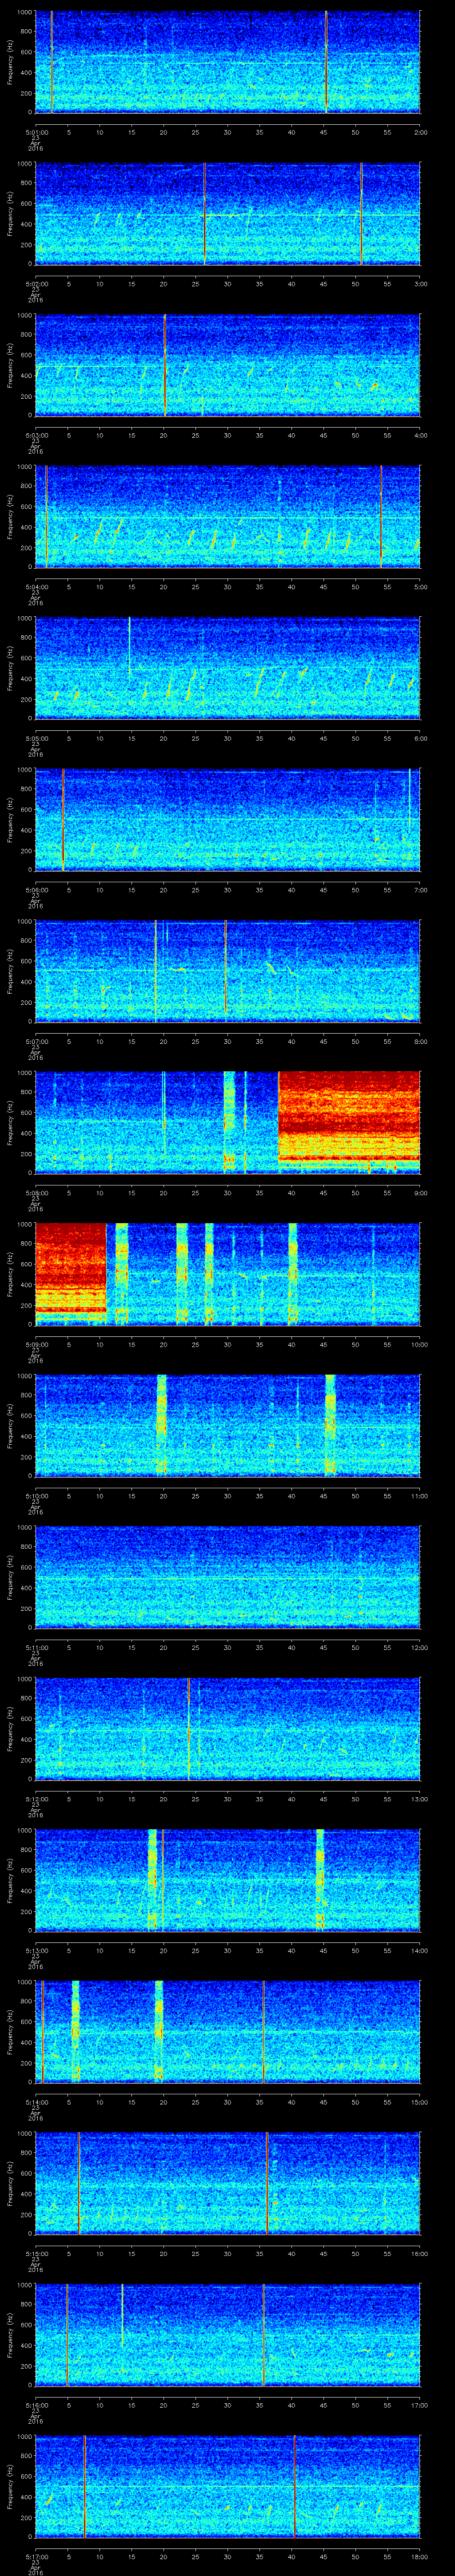Click the spectrogram panel starting at 5:01:00

coord(228,62)
